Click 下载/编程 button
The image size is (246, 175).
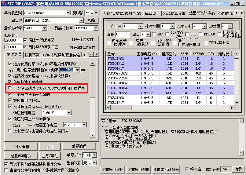click(x=21, y=147)
